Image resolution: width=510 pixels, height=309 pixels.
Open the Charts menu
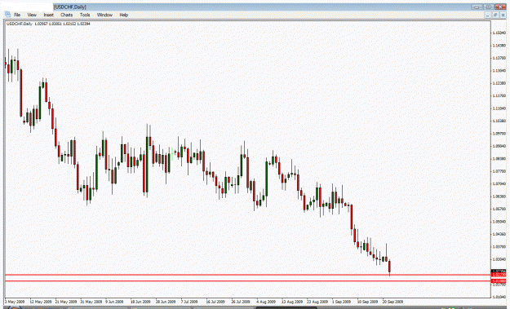click(x=66, y=15)
